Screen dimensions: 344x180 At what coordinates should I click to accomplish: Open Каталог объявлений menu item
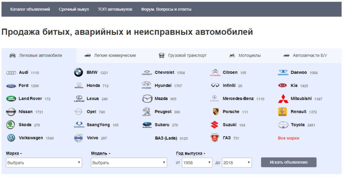(30, 9)
